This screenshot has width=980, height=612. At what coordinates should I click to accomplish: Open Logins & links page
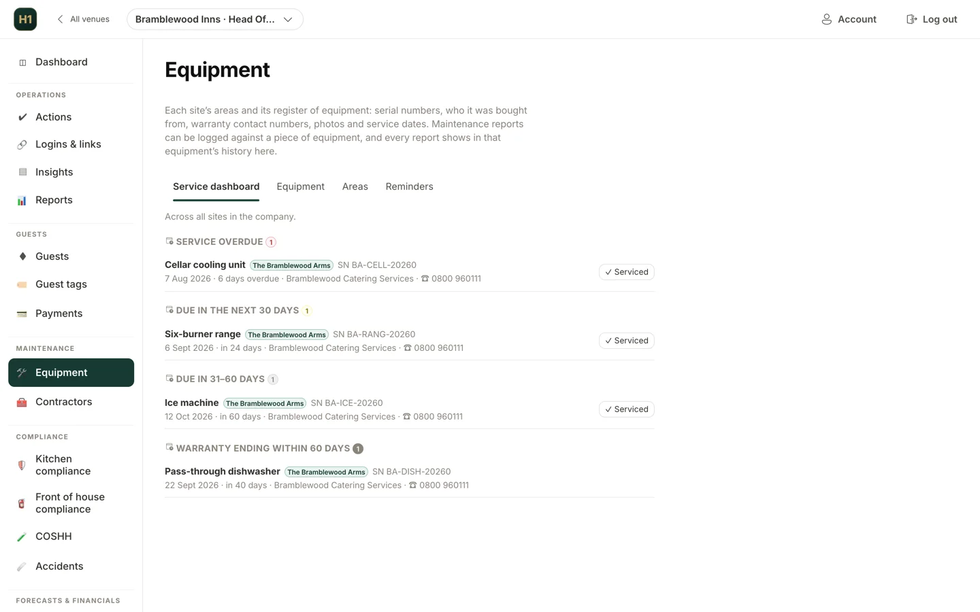coord(71,144)
